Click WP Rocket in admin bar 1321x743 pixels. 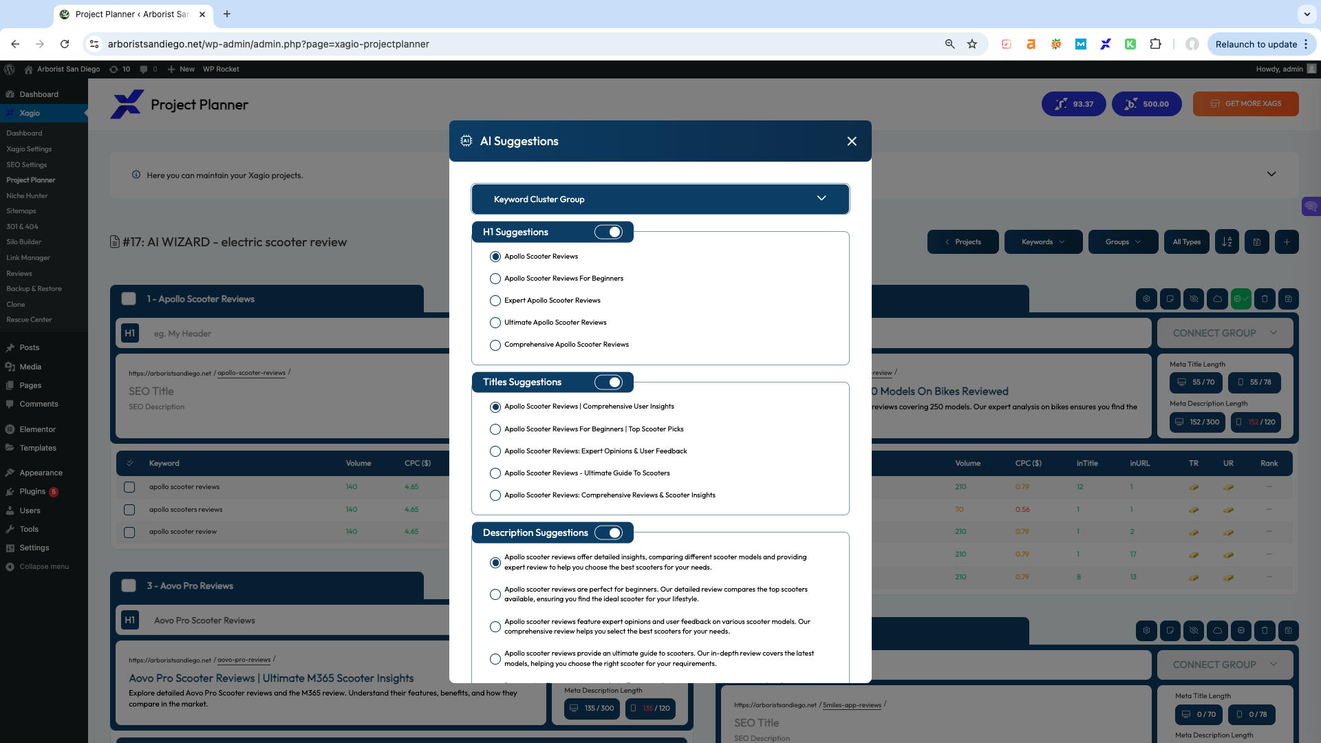[221, 69]
